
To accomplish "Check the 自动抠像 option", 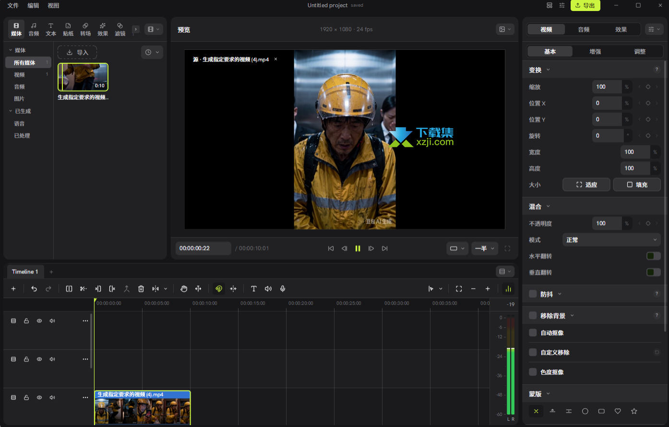I will click(533, 333).
